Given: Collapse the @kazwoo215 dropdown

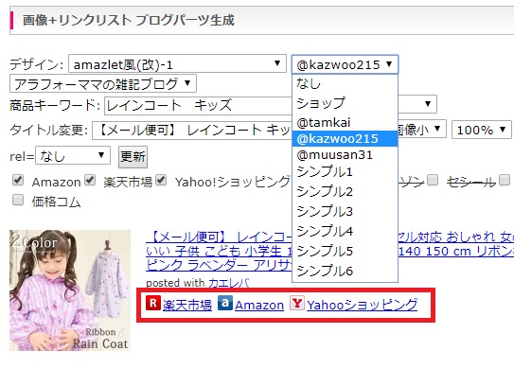Looking at the screenshot, I should [345, 64].
